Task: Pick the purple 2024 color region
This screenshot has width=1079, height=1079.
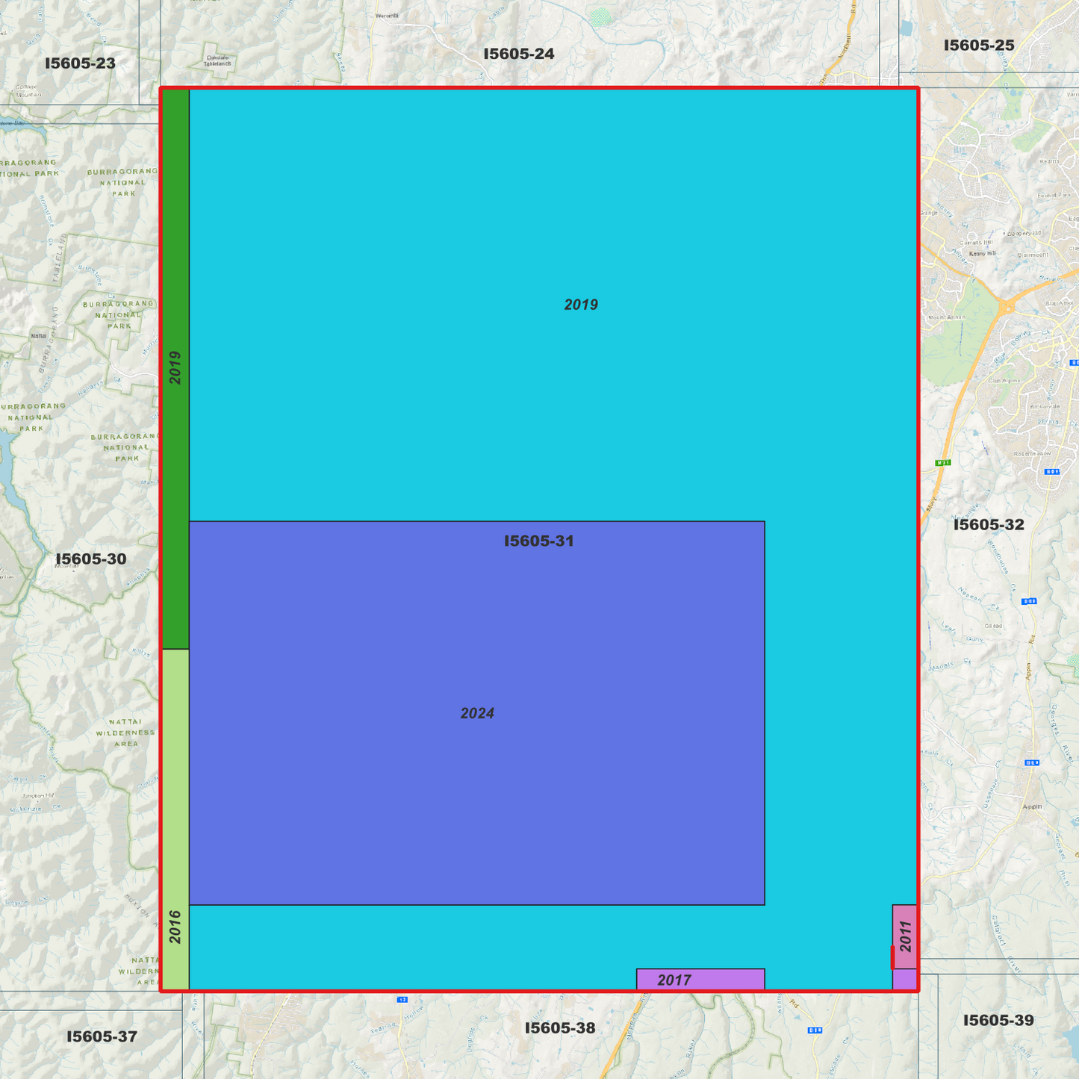Action: pos(476,713)
